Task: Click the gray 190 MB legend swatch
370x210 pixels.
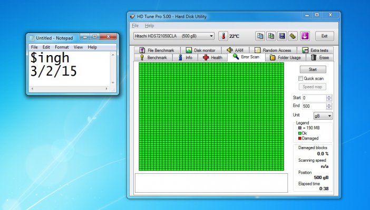Action: point(300,128)
